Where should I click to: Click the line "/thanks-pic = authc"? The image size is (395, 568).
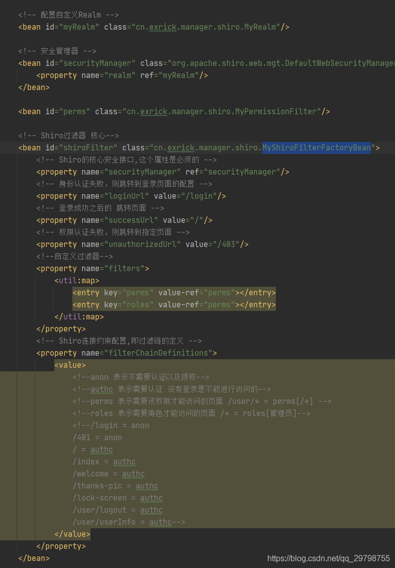[x=115, y=486]
